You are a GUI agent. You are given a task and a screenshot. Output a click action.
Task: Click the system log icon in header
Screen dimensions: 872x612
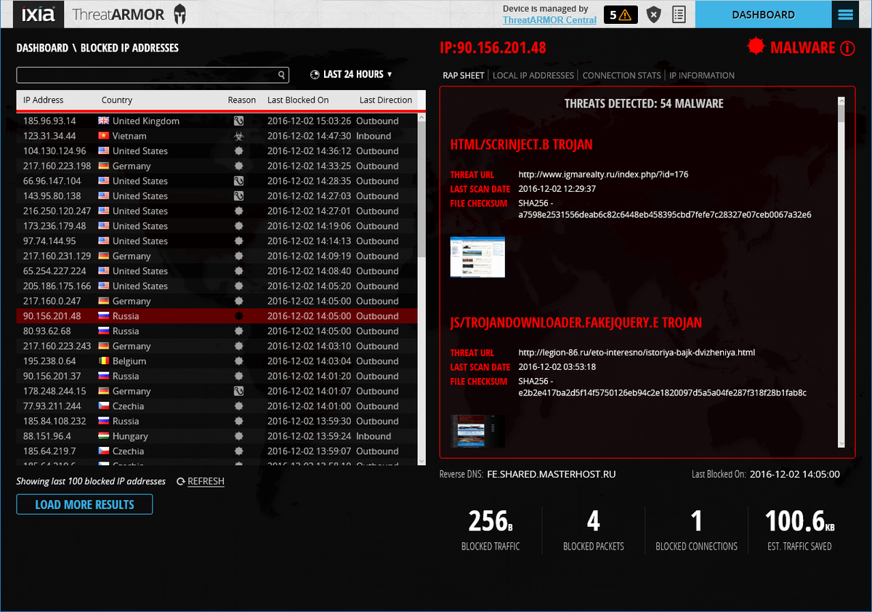click(x=679, y=14)
